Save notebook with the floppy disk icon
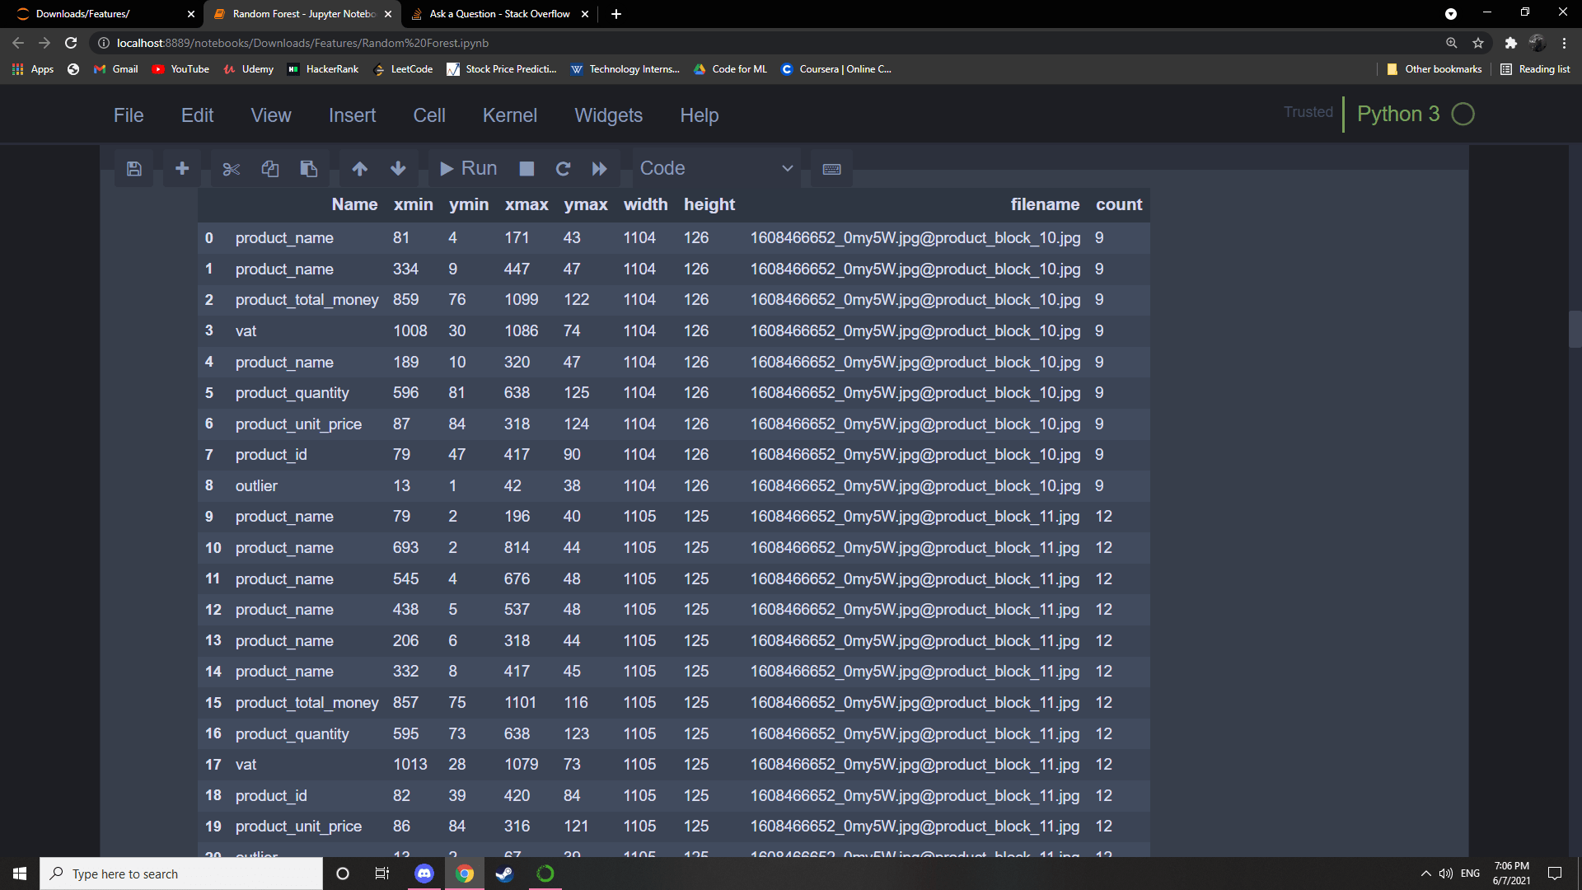Image resolution: width=1582 pixels, height=890 pixels. coord(134,169)
